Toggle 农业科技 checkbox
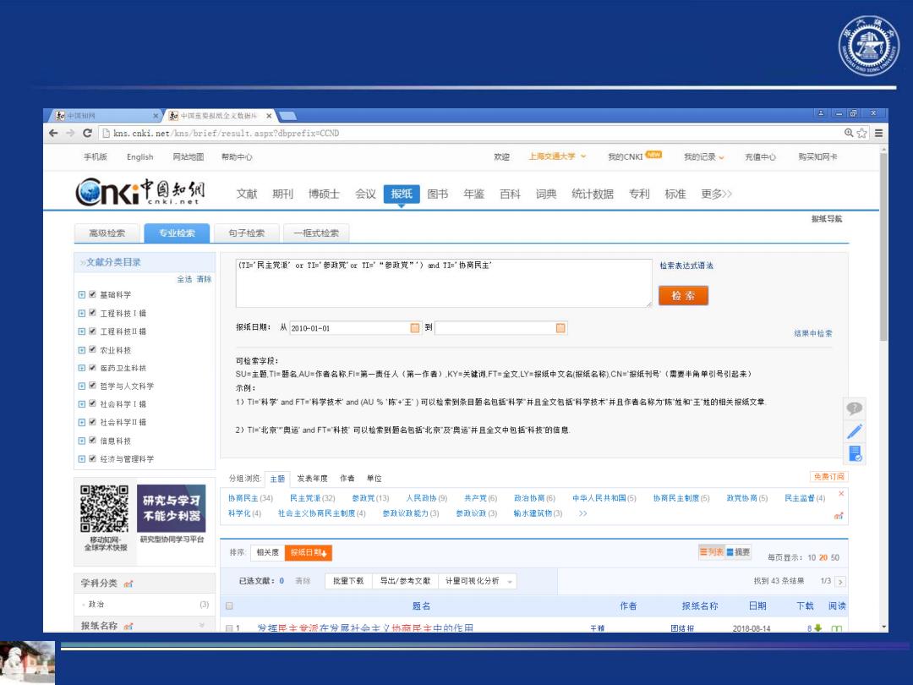The image size is (913, 685). click(x=92, y=349)
